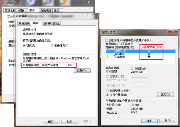Select 沒有分頁檔(N) radio button
This screenshot has height=127, width=180.
click(107, 95)
